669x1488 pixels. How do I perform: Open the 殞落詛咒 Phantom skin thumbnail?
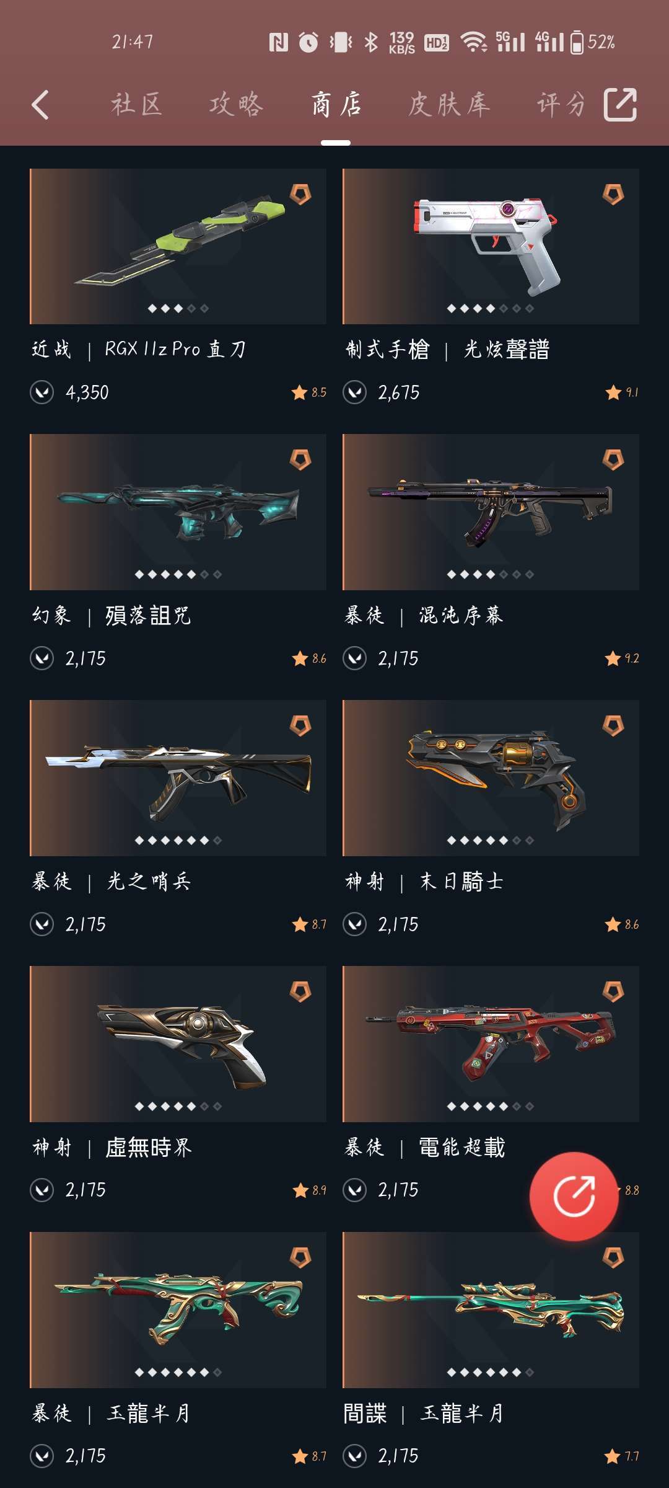[178, 512]
